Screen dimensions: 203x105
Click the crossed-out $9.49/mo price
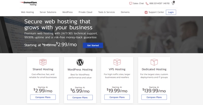click(x=49, y=45)
